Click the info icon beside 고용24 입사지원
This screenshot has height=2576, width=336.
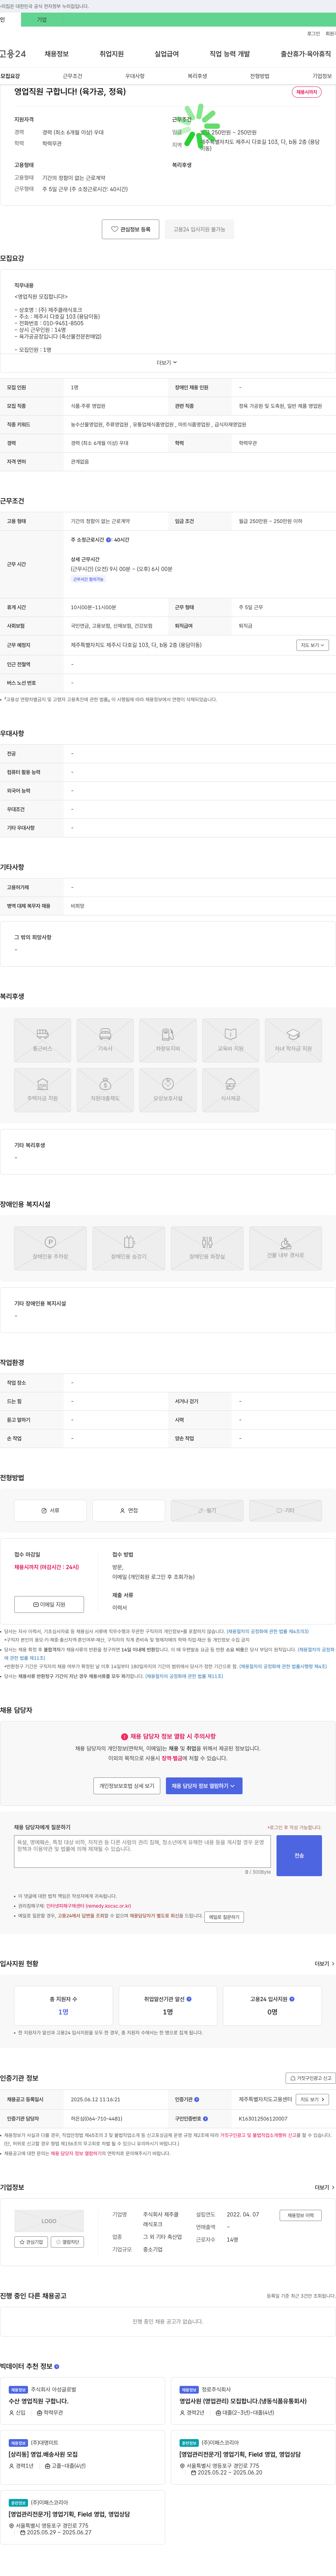point(292,1999)
